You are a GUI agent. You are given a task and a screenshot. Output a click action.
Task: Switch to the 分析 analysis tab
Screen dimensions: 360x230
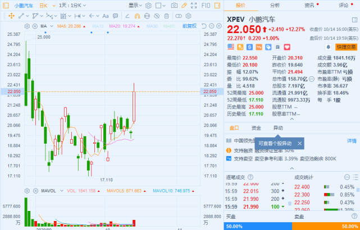point(275,6)
